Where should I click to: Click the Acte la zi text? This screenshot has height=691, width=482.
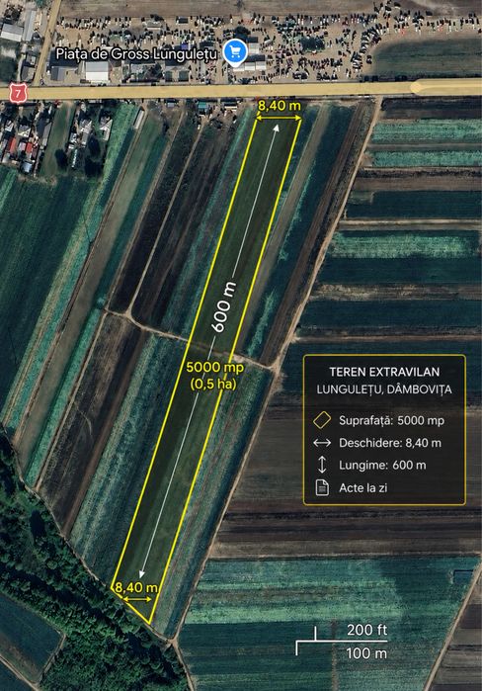[363, 487]
